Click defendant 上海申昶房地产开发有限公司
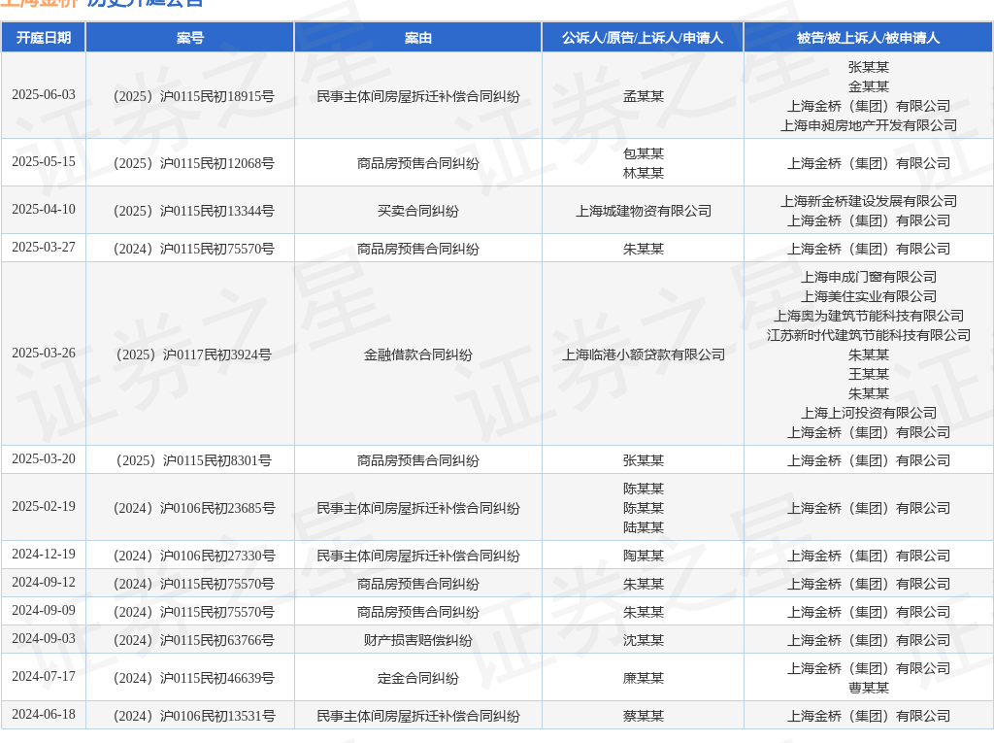994x743 pixels. 869,125
